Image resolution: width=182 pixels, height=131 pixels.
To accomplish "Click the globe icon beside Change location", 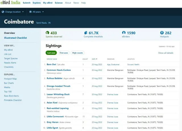I will [3, 12].
